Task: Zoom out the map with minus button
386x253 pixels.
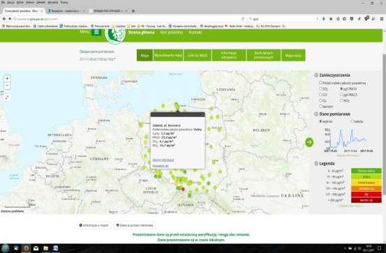Action: coord(7,86)
